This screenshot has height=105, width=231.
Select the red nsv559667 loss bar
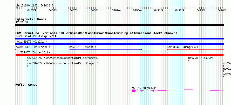tap(119, 55)
